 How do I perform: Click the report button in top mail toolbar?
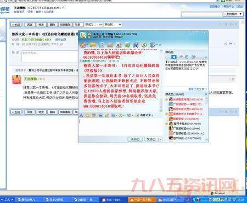[x=77, y=25]
